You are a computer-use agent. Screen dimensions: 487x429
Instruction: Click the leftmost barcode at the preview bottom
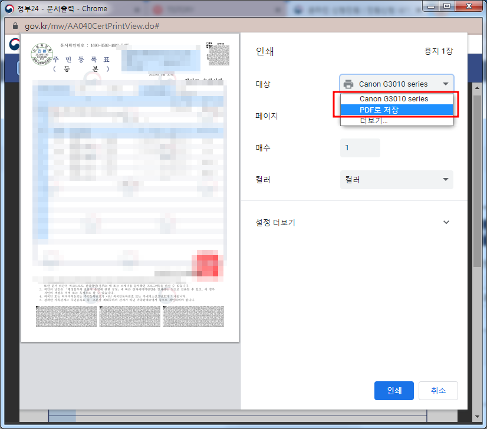click(x=66, y=316)
